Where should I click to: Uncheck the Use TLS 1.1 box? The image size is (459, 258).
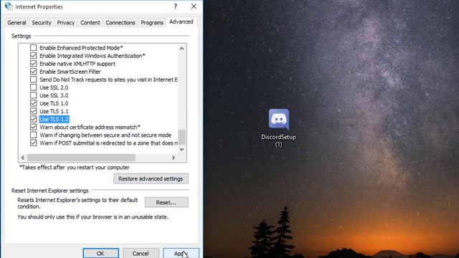(34, 111)
